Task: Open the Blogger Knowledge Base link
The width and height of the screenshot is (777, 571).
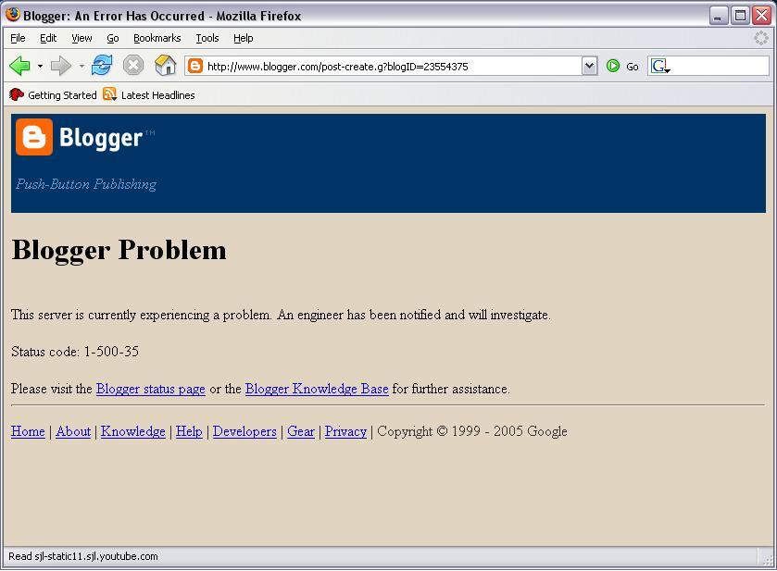Action: [317, 390]
